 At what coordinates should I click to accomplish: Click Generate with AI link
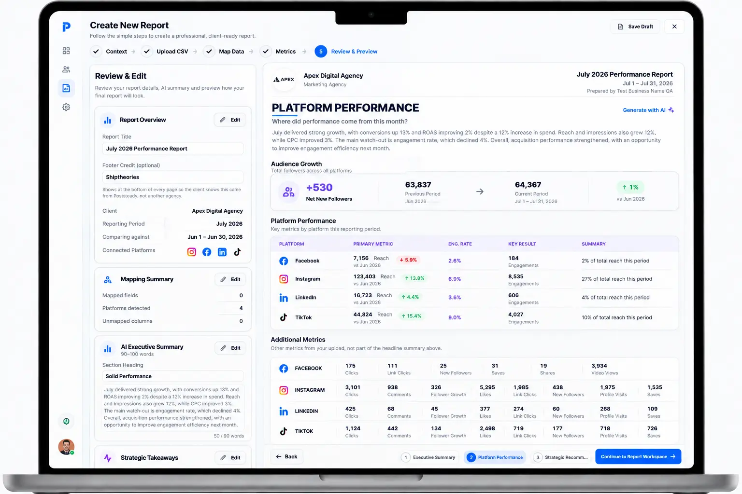click(648, 110)
